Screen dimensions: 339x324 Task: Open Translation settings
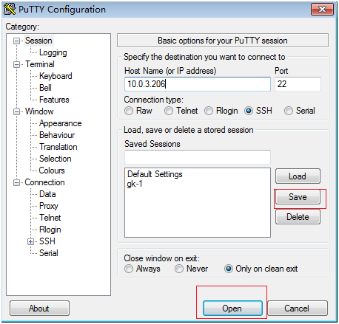click(x=58, y=147)
